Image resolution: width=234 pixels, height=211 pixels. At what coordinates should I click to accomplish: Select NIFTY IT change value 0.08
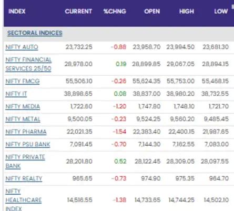coord(120,94)
